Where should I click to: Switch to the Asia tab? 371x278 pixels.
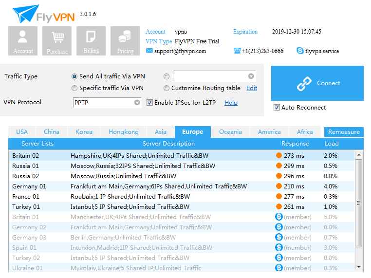tap(161, 132)
